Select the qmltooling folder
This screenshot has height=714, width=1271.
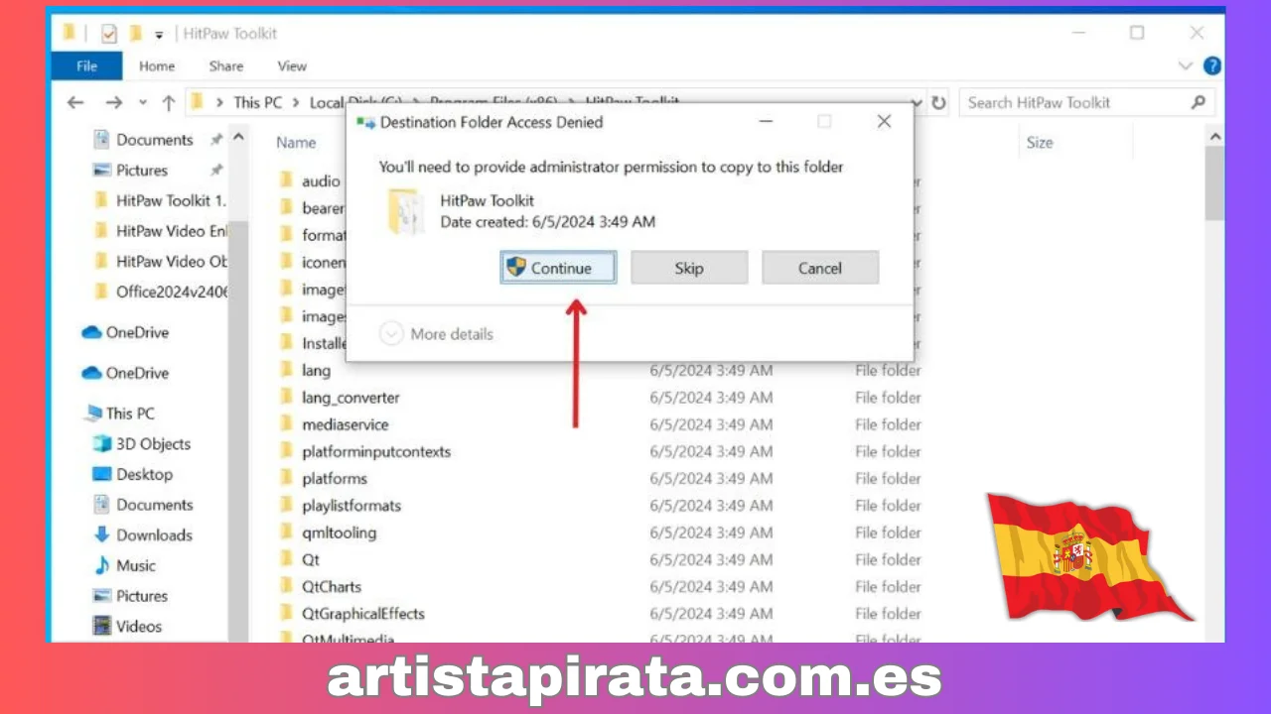tap(340, 533)
